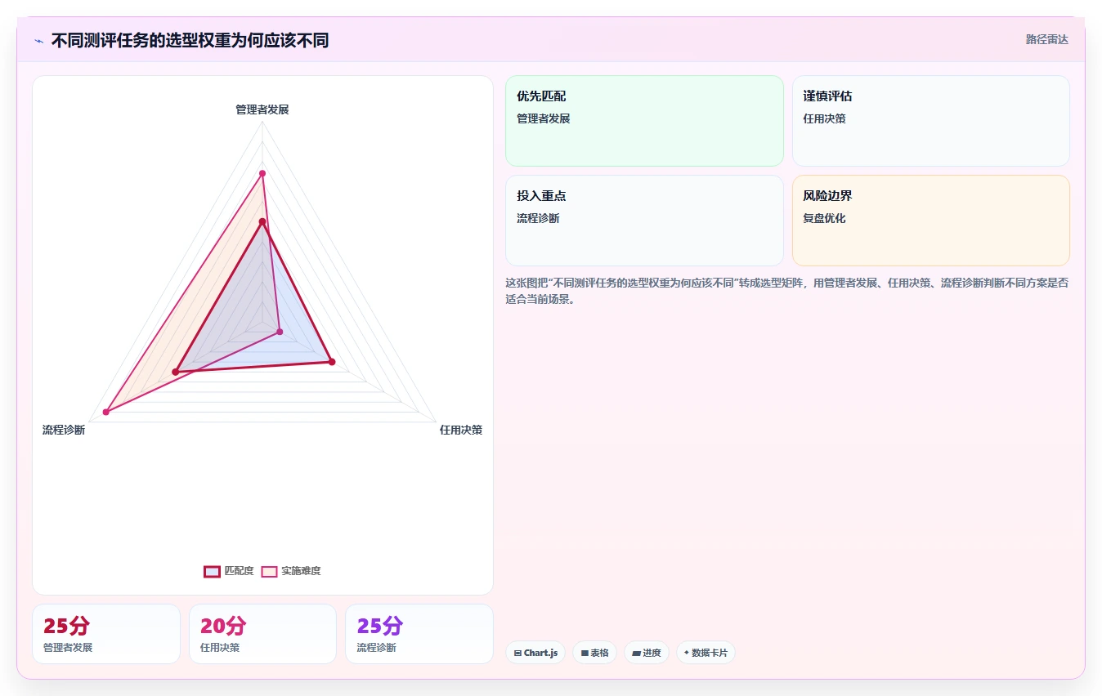Click 实施难度 data point on 任用决策 axis
1102x696 pixels.
[280, 332]
